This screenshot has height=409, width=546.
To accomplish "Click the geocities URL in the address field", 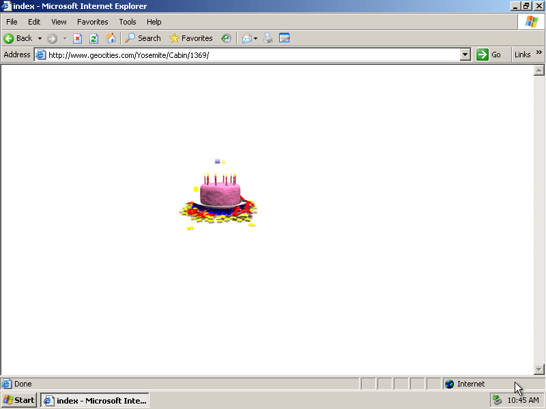I will [128, 55].
